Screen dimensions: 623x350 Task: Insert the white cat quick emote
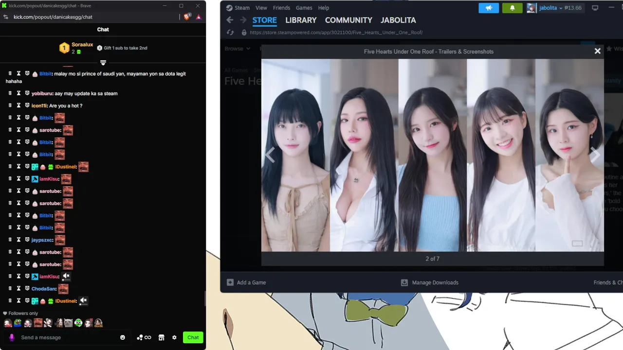point(68,323)
